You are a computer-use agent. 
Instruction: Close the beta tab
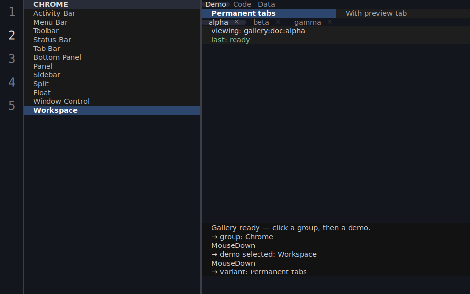278,22
